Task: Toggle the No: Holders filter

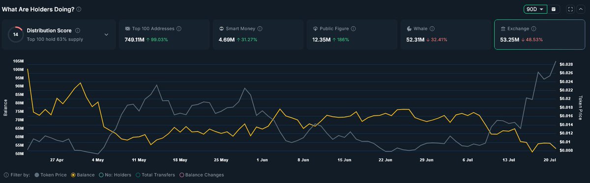Action: [x=115, y=175]
